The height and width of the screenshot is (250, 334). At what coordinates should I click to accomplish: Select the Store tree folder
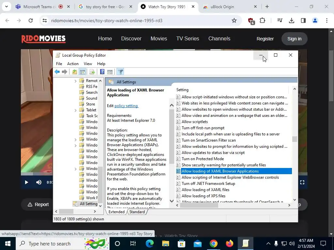(87, 104)
